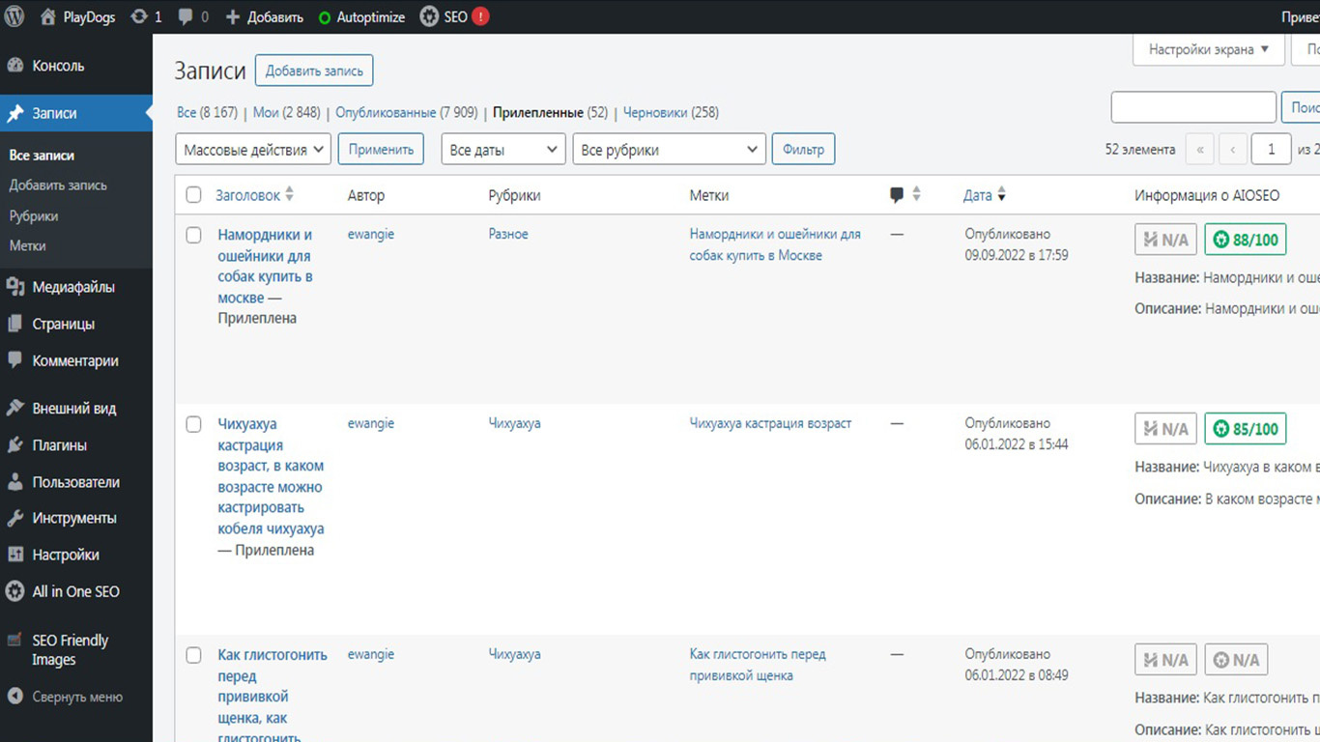The height and width of the screenshot is (742, 1320).
Task: Open Плагины in the sidebar menu
Action: pyautogui.click(x=59, y=445)
